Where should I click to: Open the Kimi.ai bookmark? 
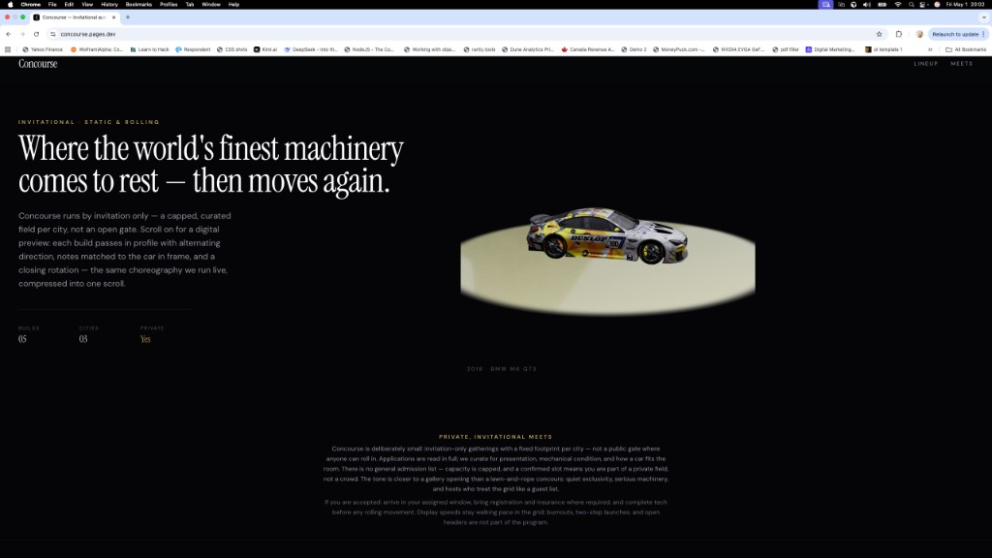pyautogui.click(x=265, y=49)
